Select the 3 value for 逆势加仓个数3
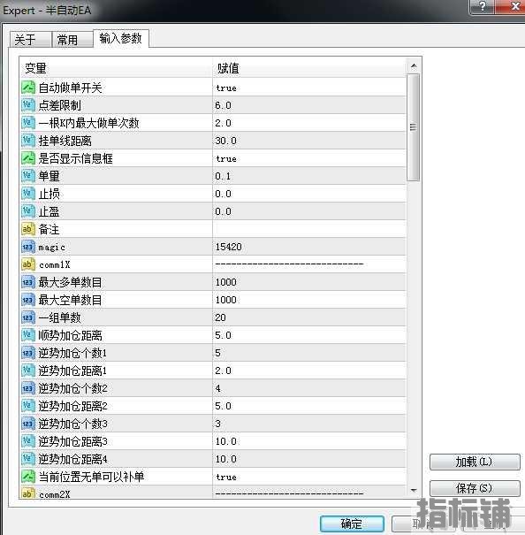525x535 pixels. [x=218, y=424]
